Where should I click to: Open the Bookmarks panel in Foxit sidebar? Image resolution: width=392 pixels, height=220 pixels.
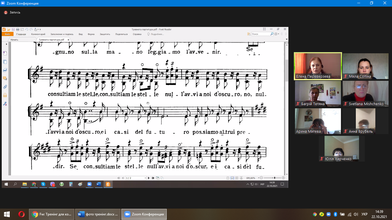[x=5, y=53]
